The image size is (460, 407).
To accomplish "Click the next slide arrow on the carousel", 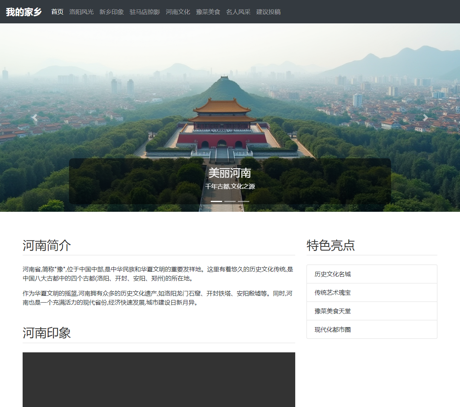I will point(425,117).
